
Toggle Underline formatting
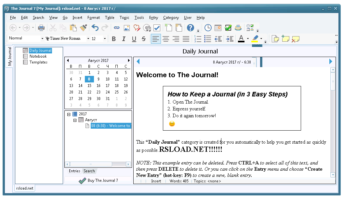(x=134, y=39)
